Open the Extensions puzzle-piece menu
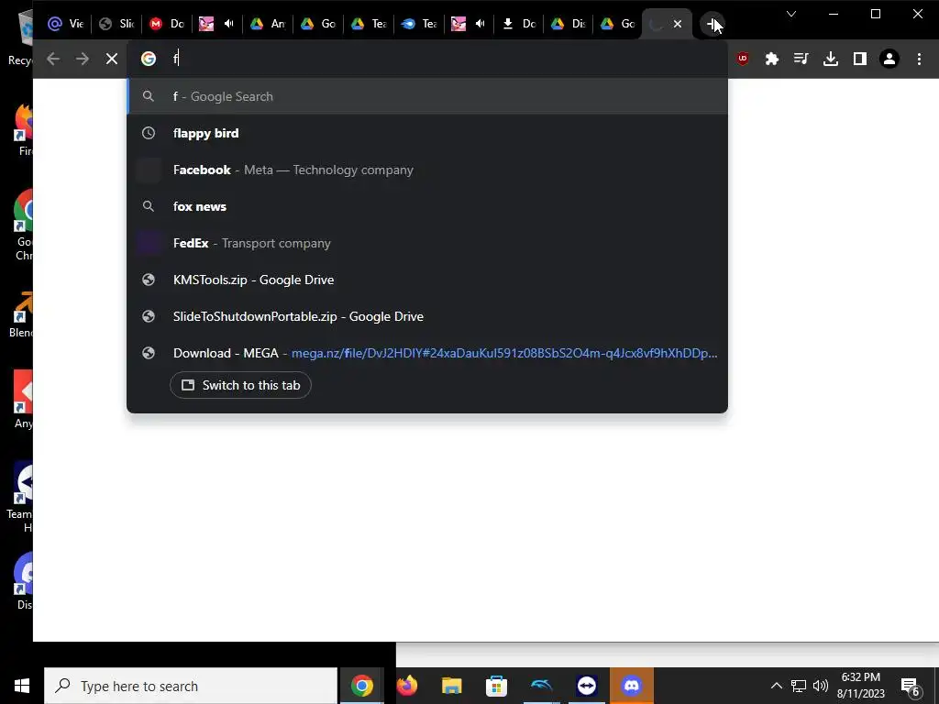 [772, 59]
